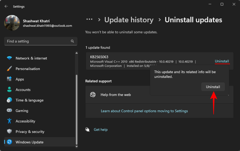The height and width of the screenshot is (151, 240).
Task: Open Accessibility settings
Action: (x=25, y=121)
